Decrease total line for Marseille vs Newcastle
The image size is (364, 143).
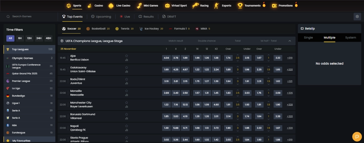pyautogui.click(x=238, y=96)
